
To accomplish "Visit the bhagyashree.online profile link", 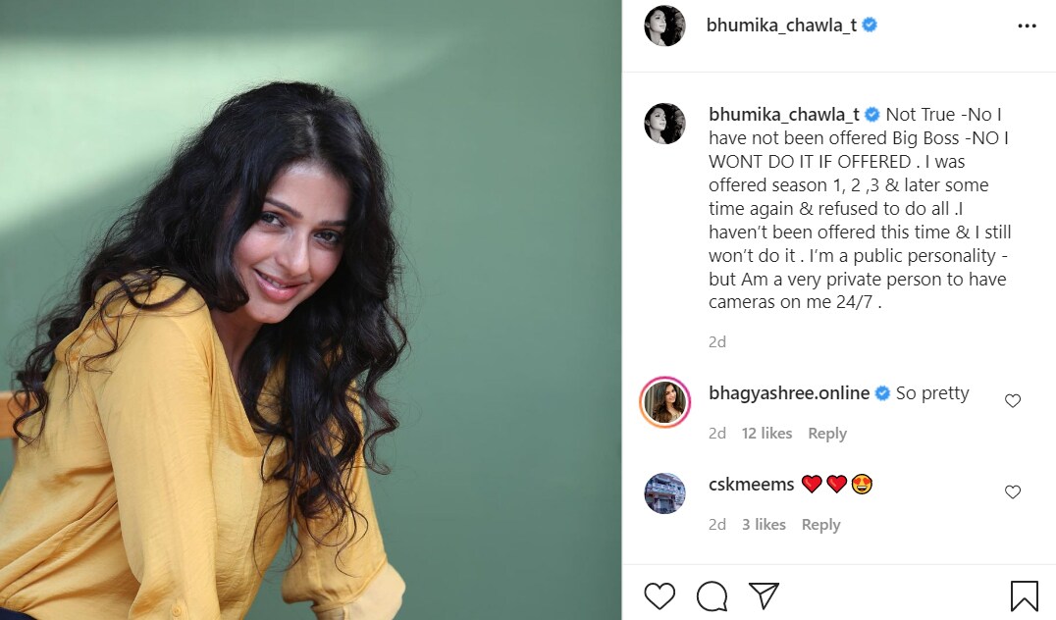I will tap(789, 393).
